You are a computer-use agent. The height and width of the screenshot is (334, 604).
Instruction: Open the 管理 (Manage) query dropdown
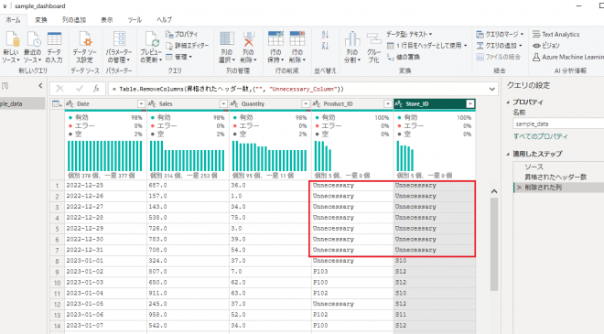point(179,57)
